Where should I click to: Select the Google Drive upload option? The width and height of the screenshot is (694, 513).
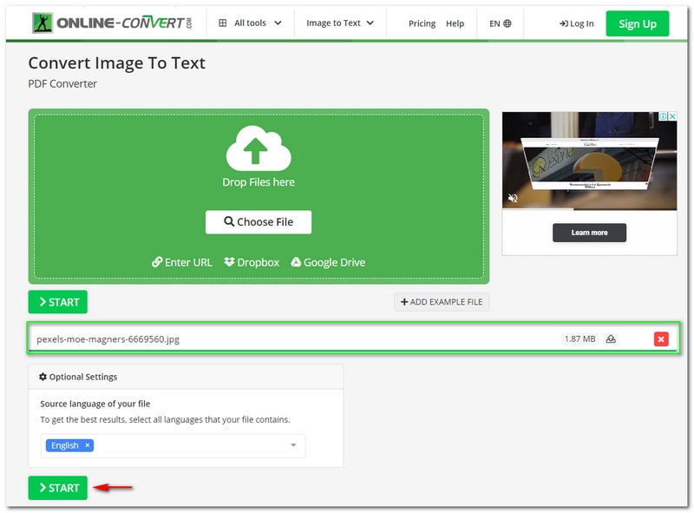click(327, 262)
